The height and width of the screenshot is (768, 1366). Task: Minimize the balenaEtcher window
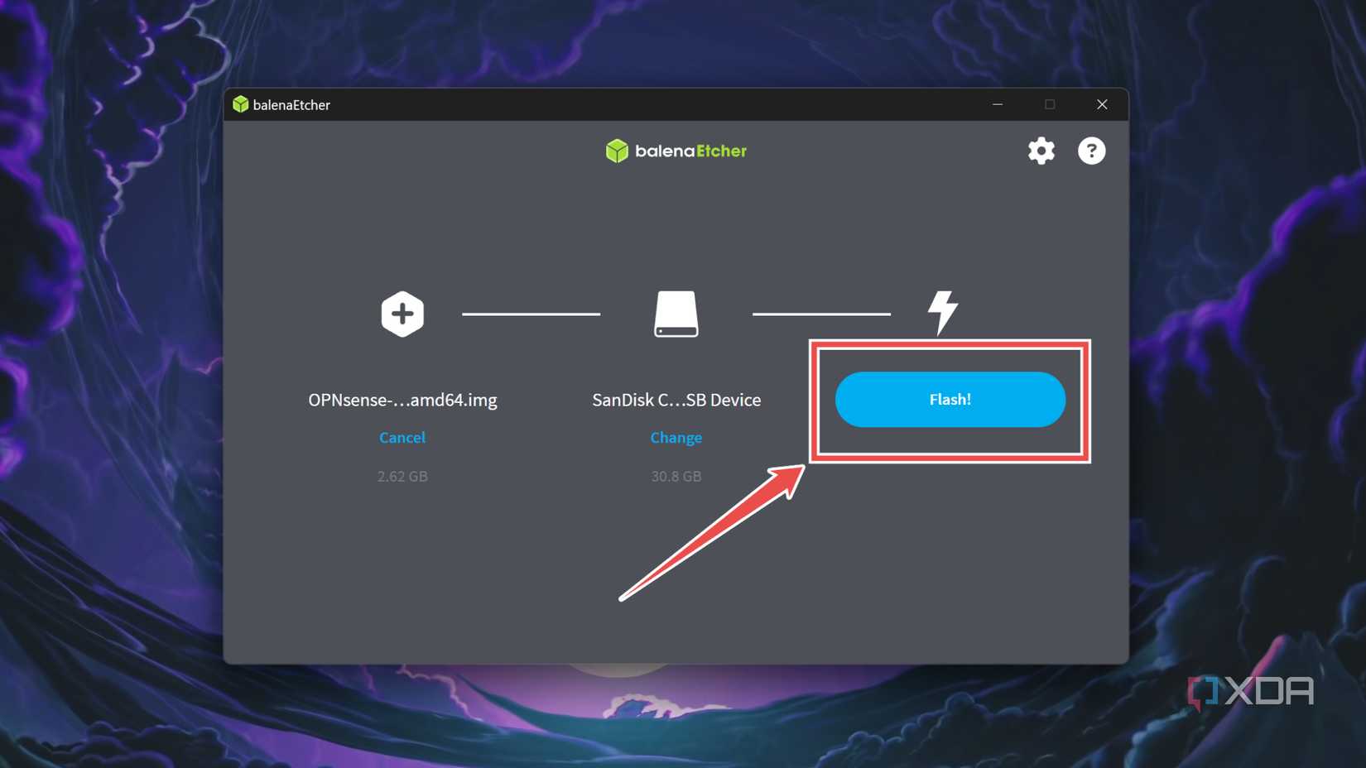(x=997, y=104)
